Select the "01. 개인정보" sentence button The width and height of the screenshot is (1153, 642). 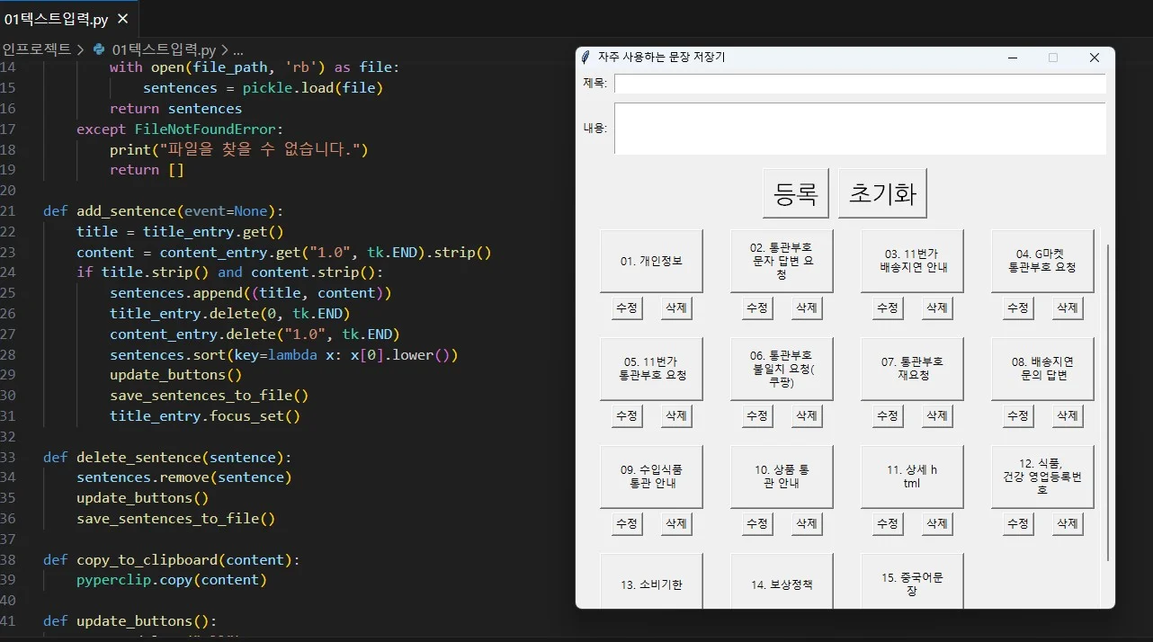651,261
